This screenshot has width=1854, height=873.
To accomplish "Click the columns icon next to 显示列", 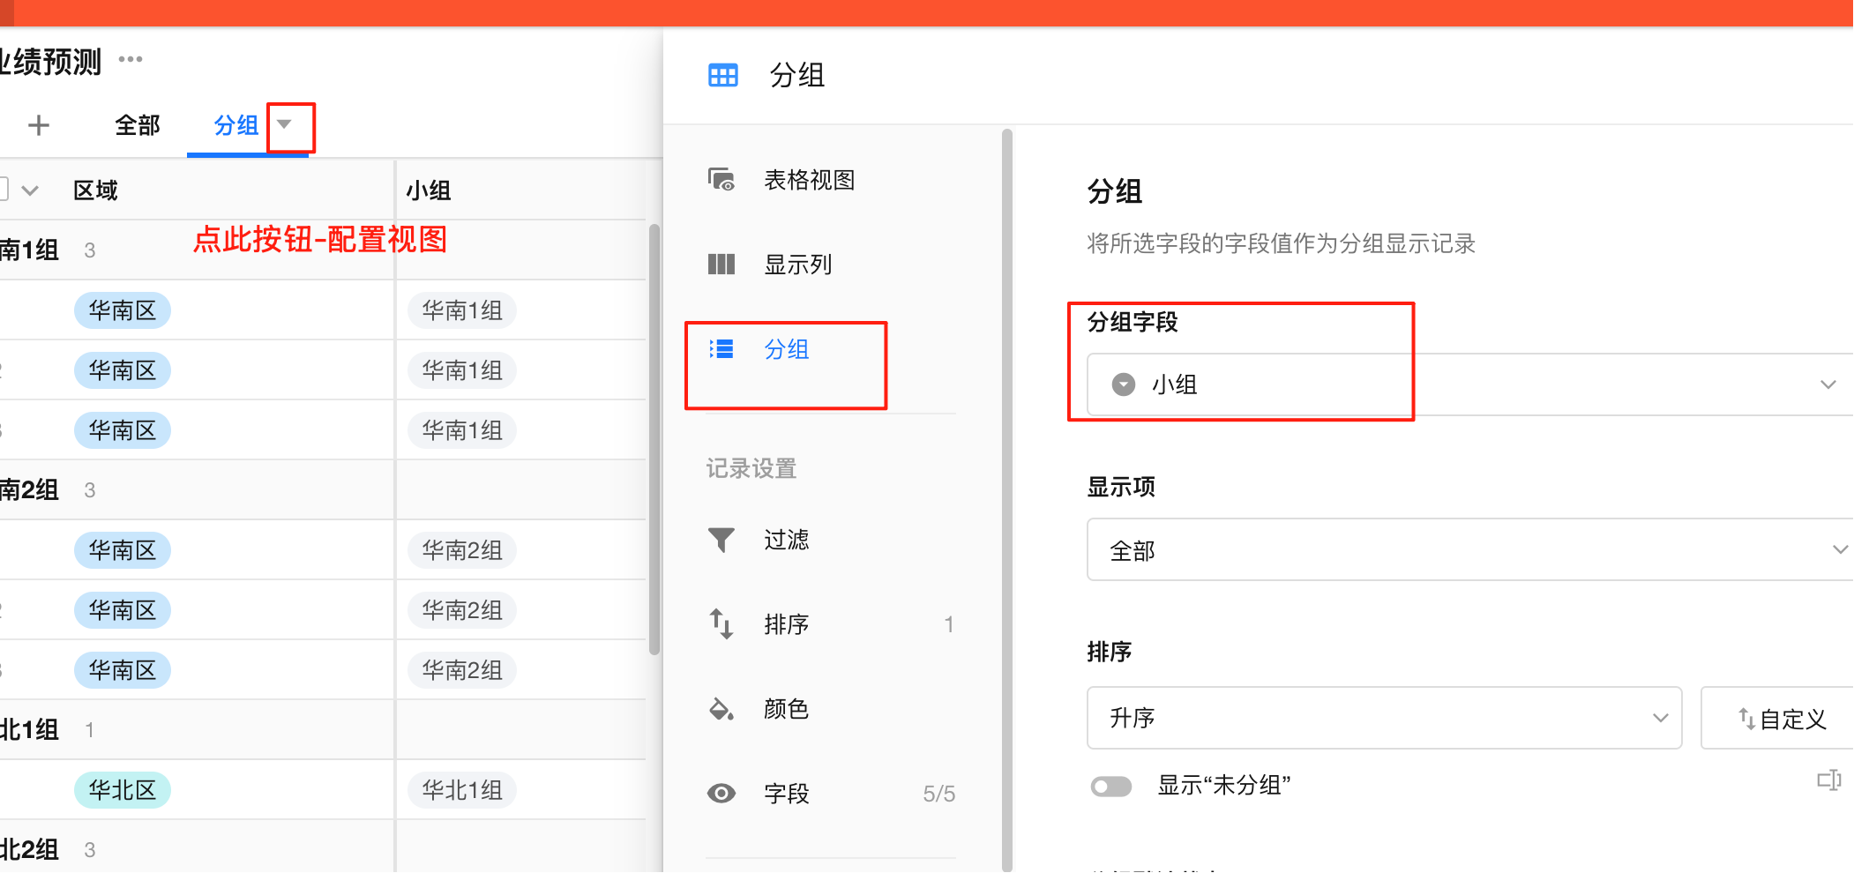I will tap(721, 265).
